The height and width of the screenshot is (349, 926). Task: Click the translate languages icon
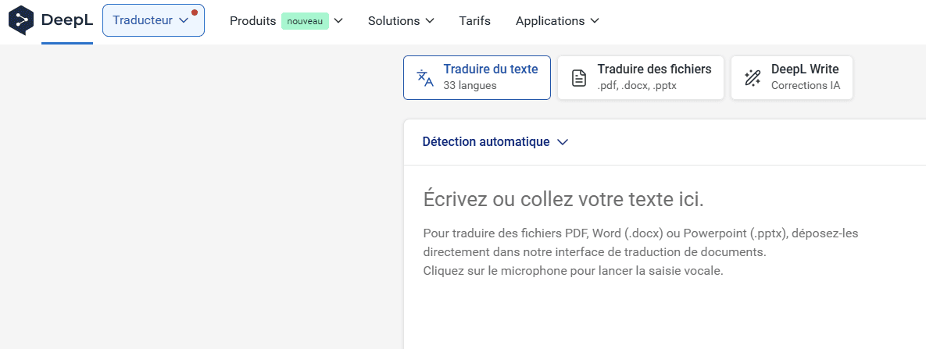coord(425,78)
